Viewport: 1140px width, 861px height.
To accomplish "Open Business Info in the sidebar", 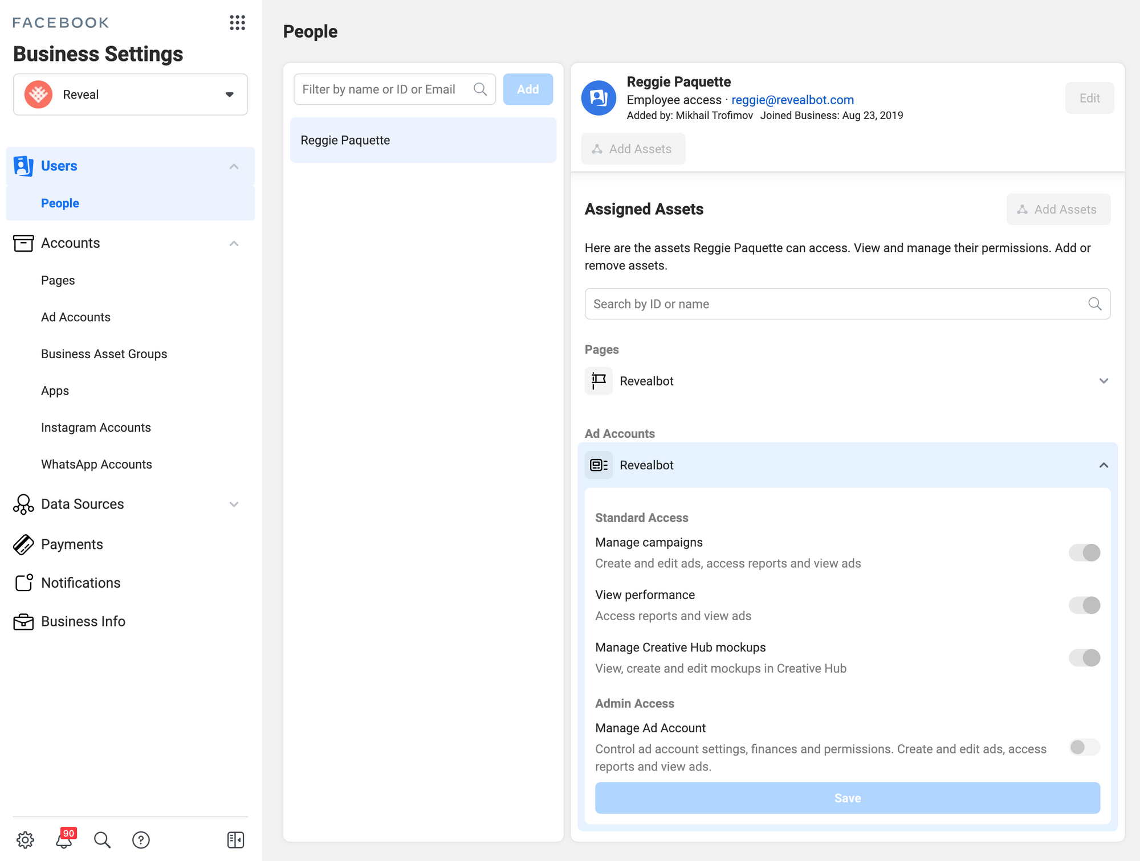I will tap(83, 621).
